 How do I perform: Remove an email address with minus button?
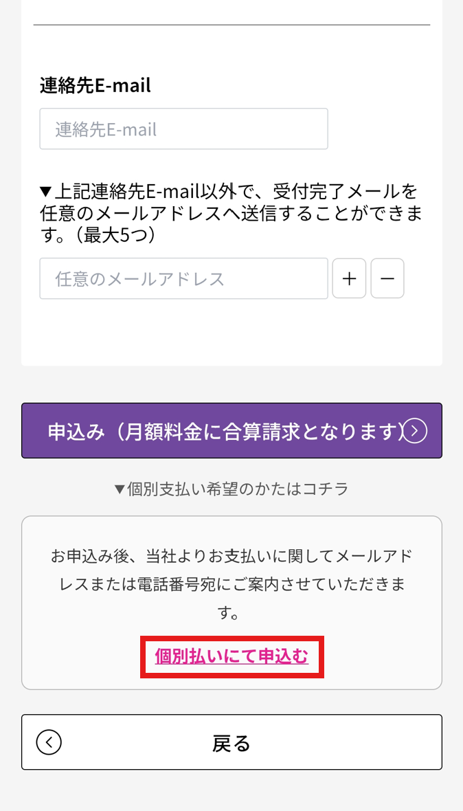tap(387, 278)
